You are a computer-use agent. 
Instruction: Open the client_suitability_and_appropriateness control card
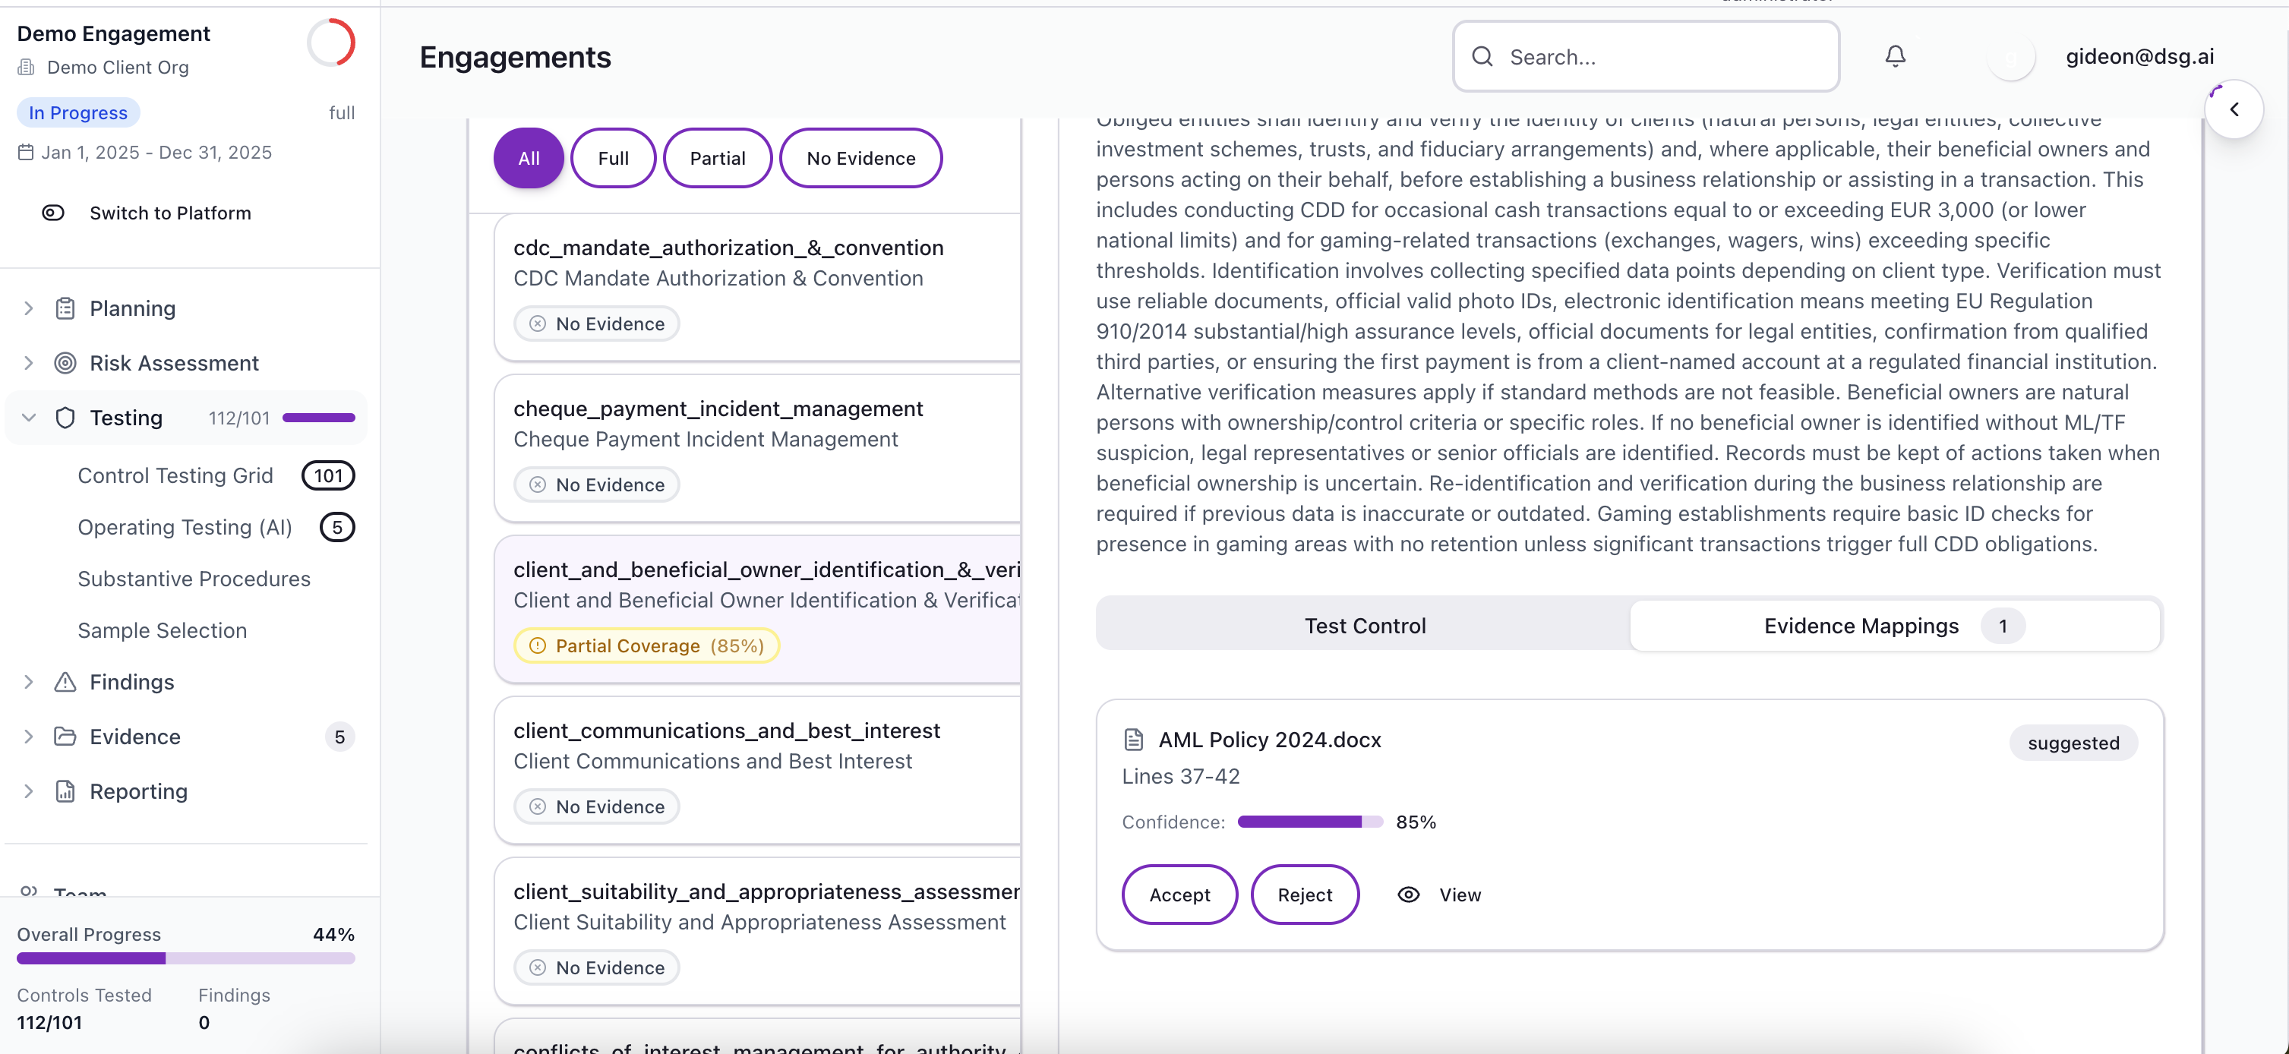(x=757, y=930)
